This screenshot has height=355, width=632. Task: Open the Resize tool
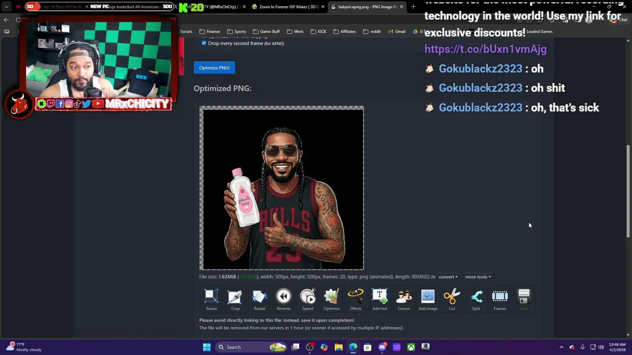point(211,300)
